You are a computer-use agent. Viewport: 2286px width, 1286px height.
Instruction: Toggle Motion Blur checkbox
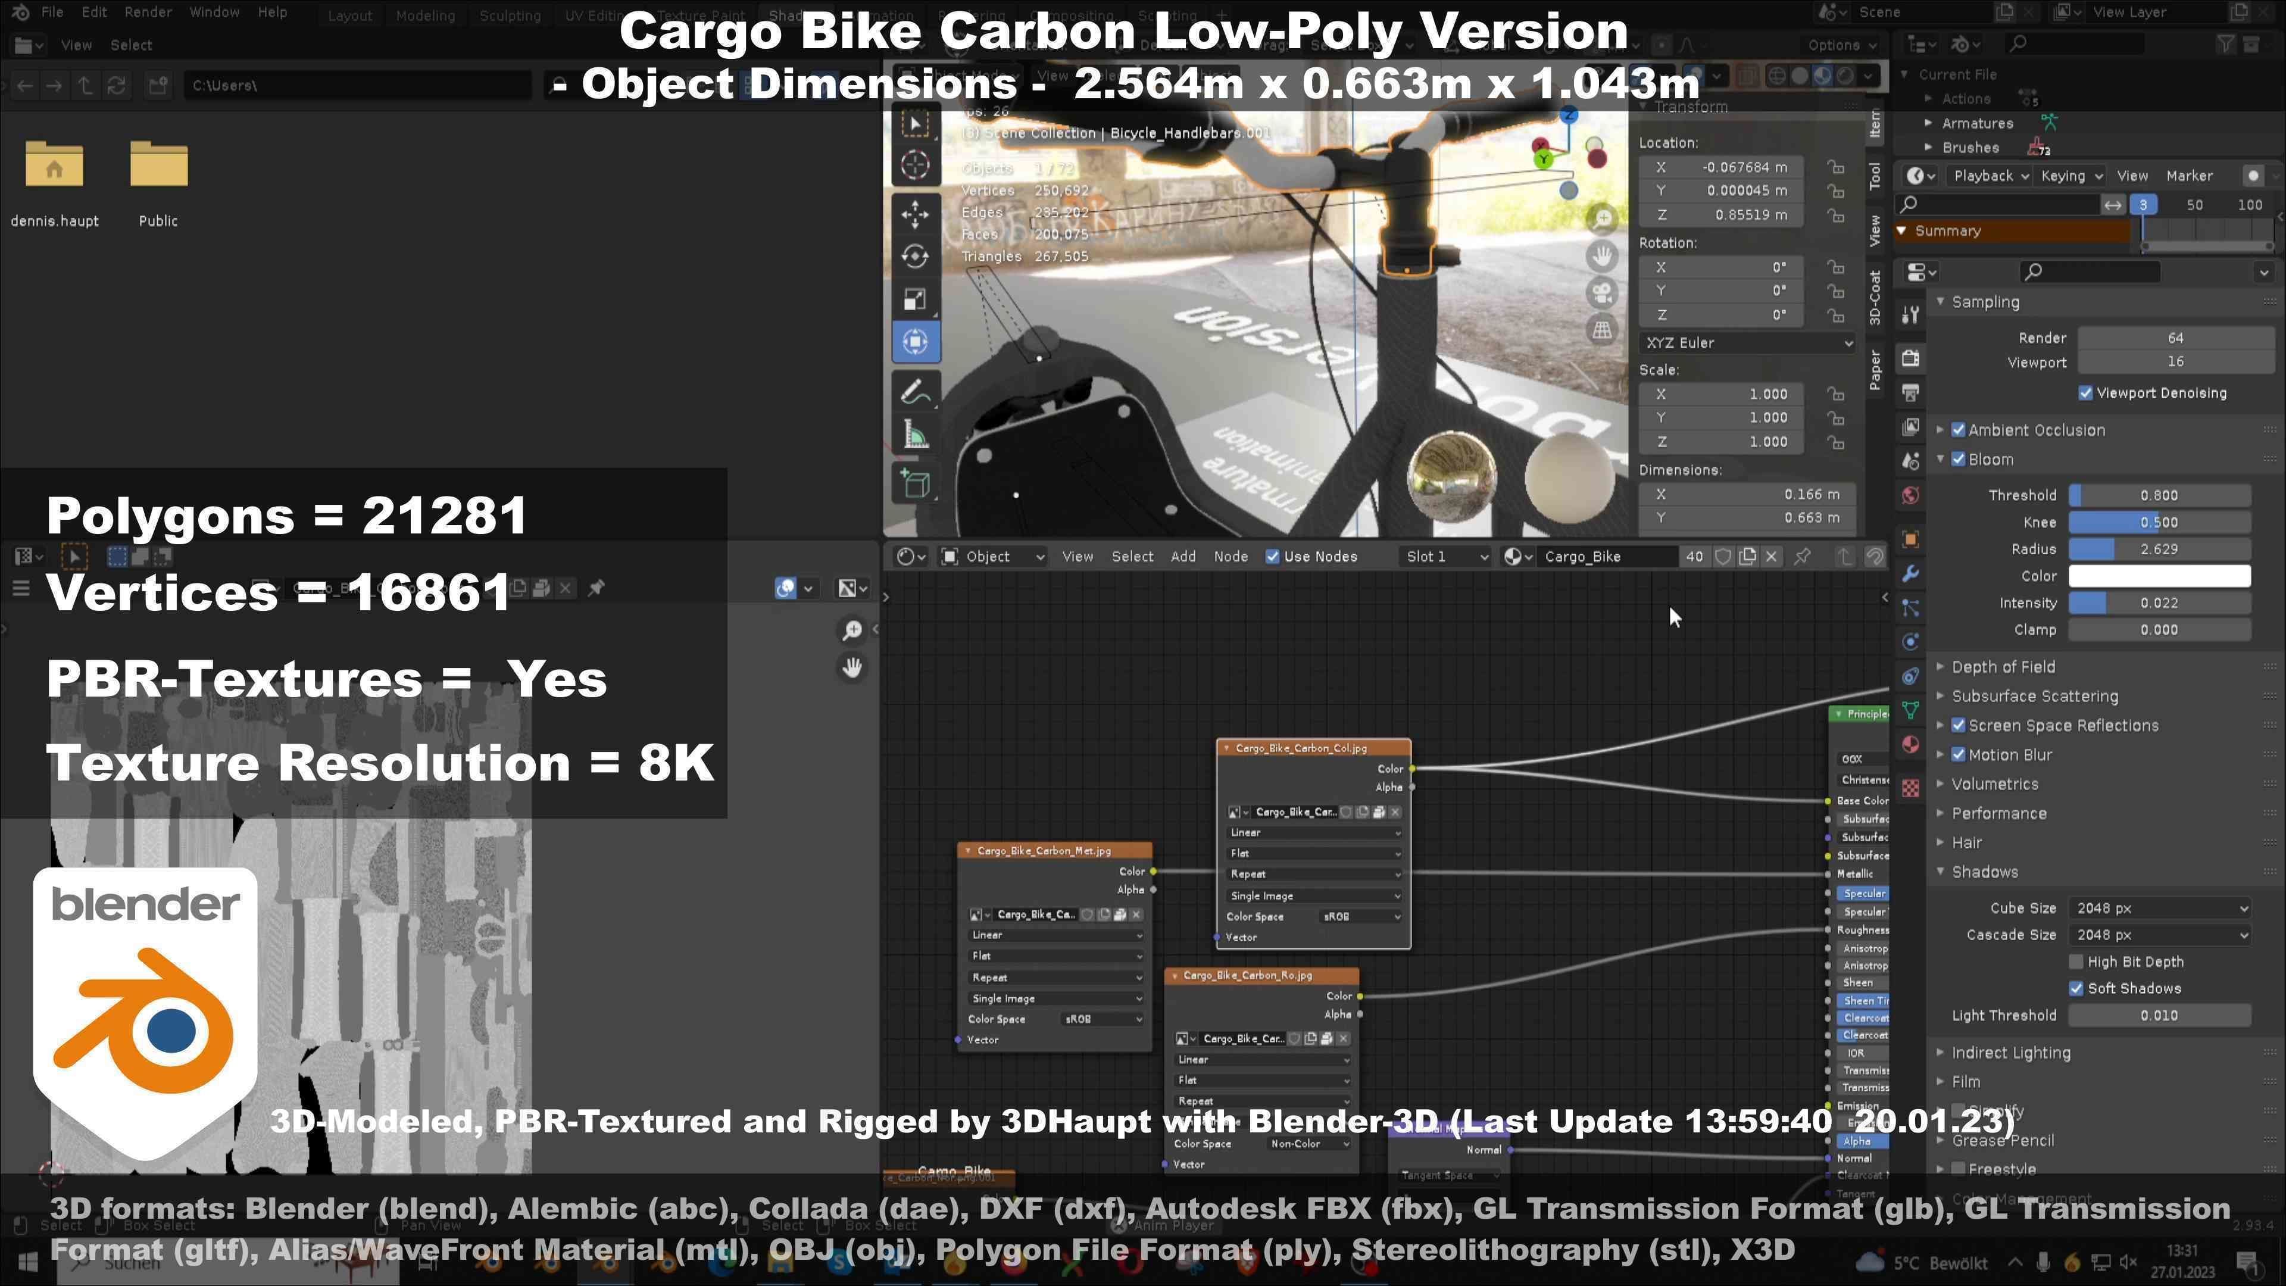[1959, 754]
